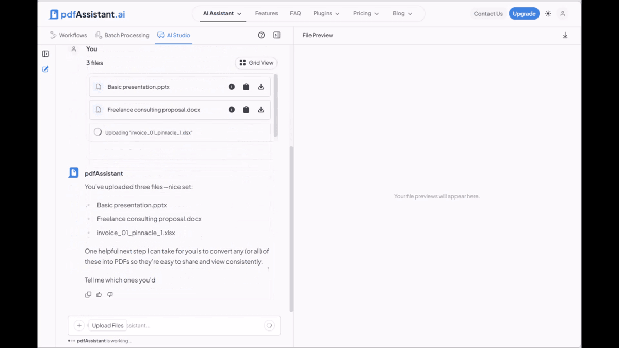The height and width of the screenshot is (348, 619).
Task: Expand the Plugins dropdown
Action: [x=327, y=14]
